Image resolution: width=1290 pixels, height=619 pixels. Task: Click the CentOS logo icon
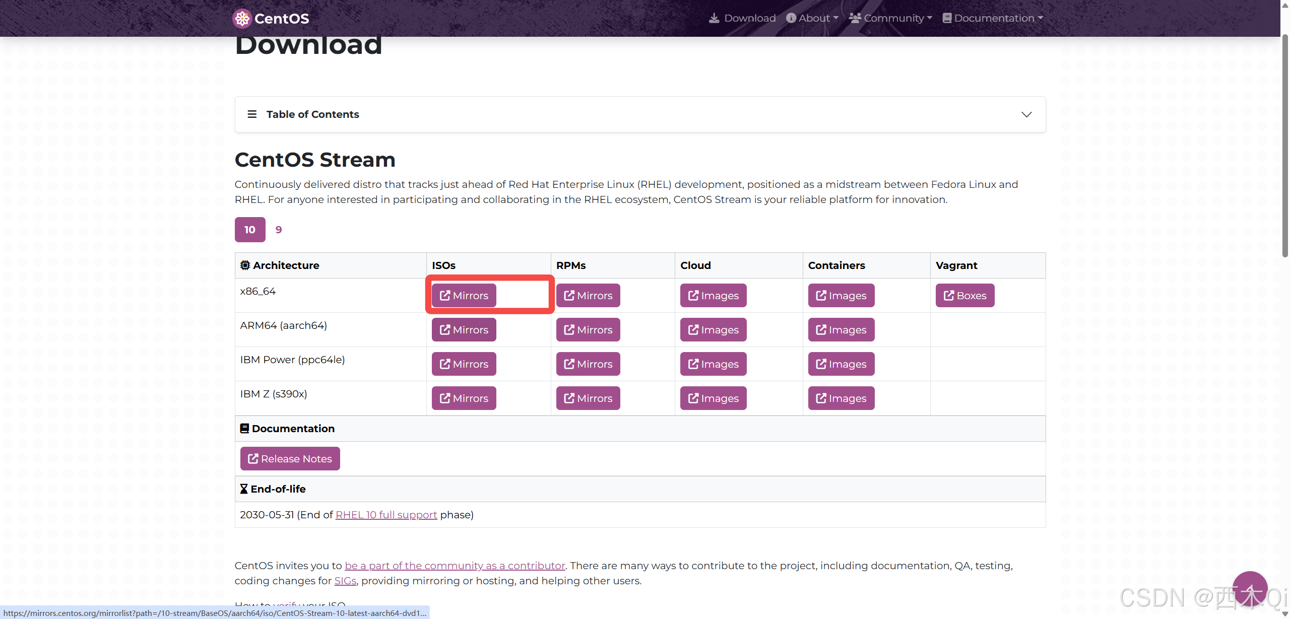coord(242,19)
